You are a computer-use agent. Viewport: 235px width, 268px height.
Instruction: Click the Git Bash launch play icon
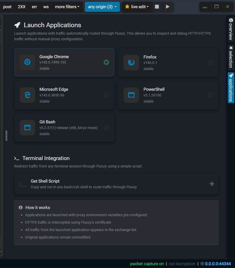click(106, 128)
